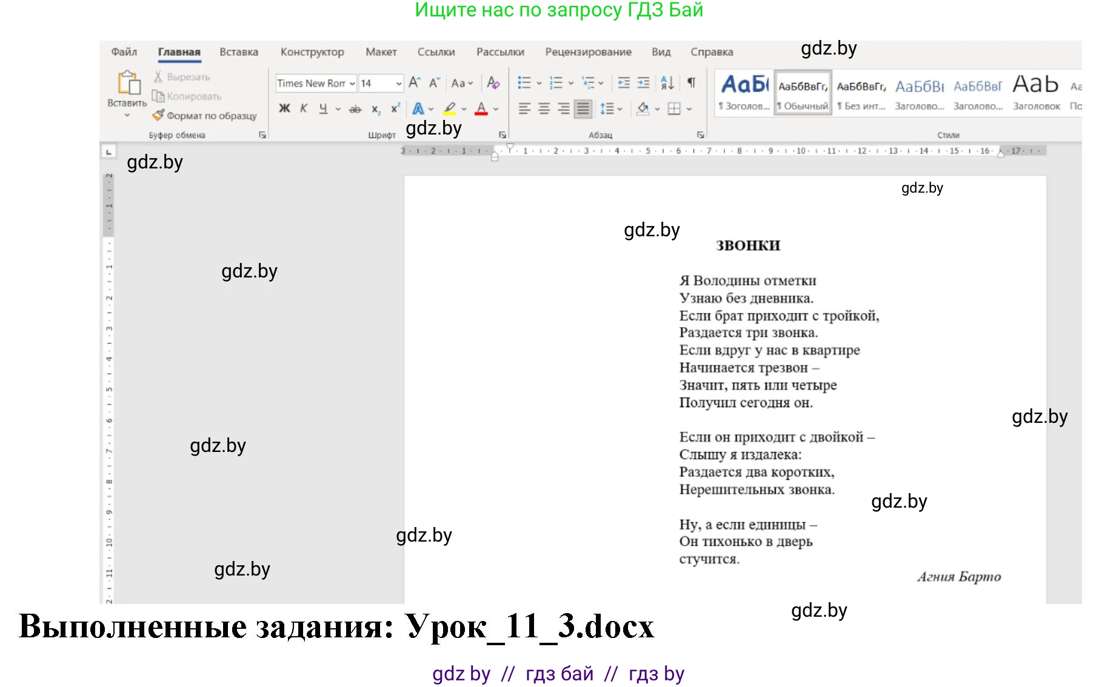Apply strikethrough formatting with the ab button
The width and height of the screenshot is (1119, 687).
(355, 109)
